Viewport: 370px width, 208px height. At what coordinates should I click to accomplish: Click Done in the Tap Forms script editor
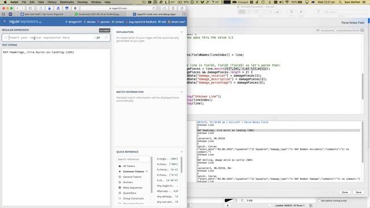pos(345,192)
